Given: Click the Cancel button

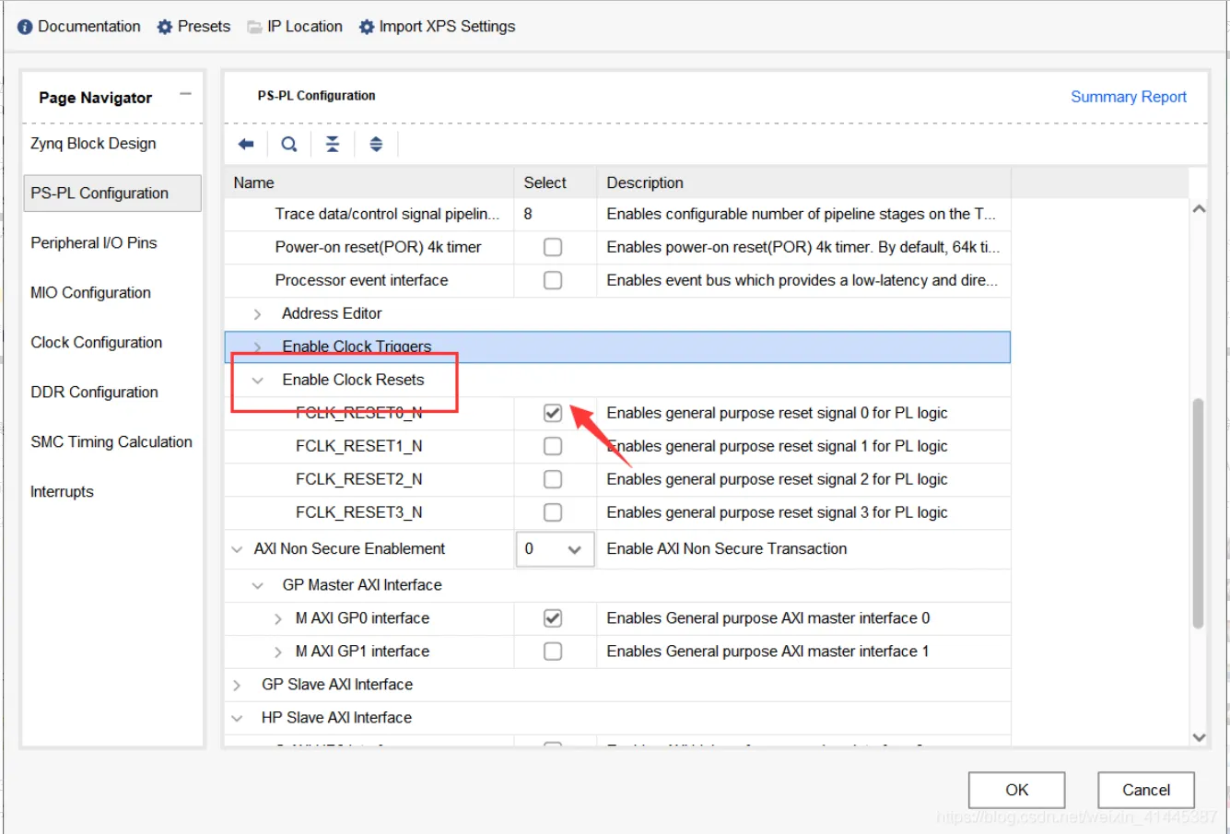Looking at the screenshot, I should (1145, 790).
